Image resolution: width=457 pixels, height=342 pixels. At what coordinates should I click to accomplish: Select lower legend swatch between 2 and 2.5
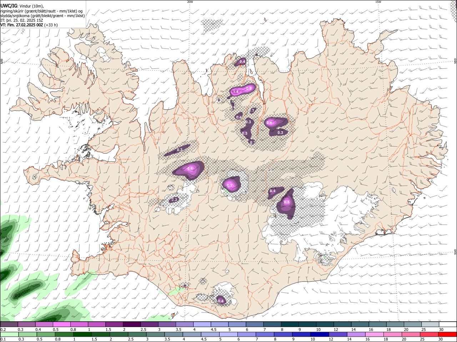119,334
